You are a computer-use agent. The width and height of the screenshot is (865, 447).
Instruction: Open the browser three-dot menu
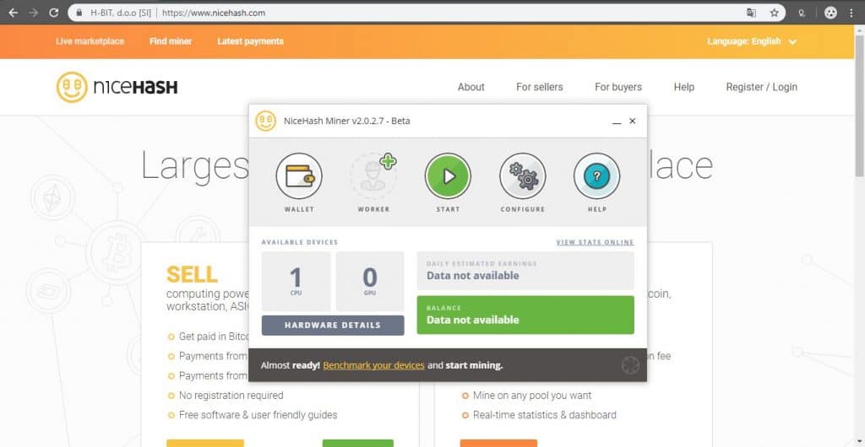852,13
